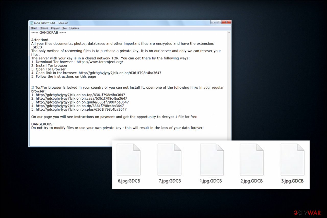Open the Справка menu

click(x=74, y=28)
